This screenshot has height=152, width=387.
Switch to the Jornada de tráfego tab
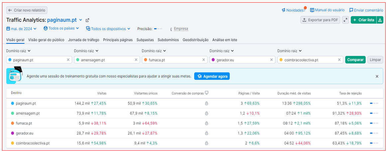coord(83,40)
